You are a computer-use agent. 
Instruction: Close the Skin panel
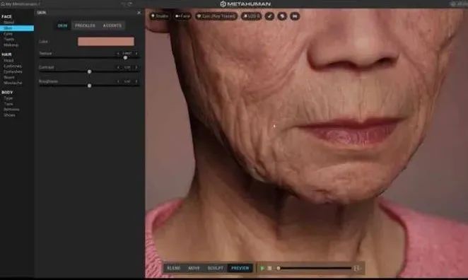139,13
